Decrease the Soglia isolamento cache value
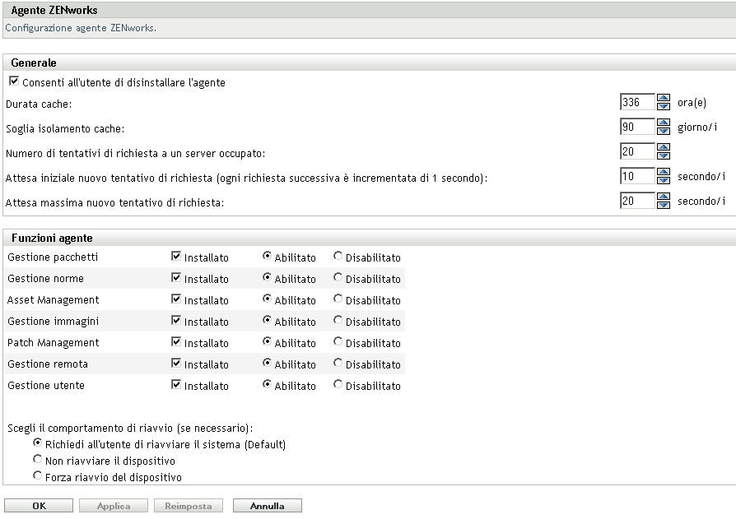736x519 pixels. click(x=664, y=131)
